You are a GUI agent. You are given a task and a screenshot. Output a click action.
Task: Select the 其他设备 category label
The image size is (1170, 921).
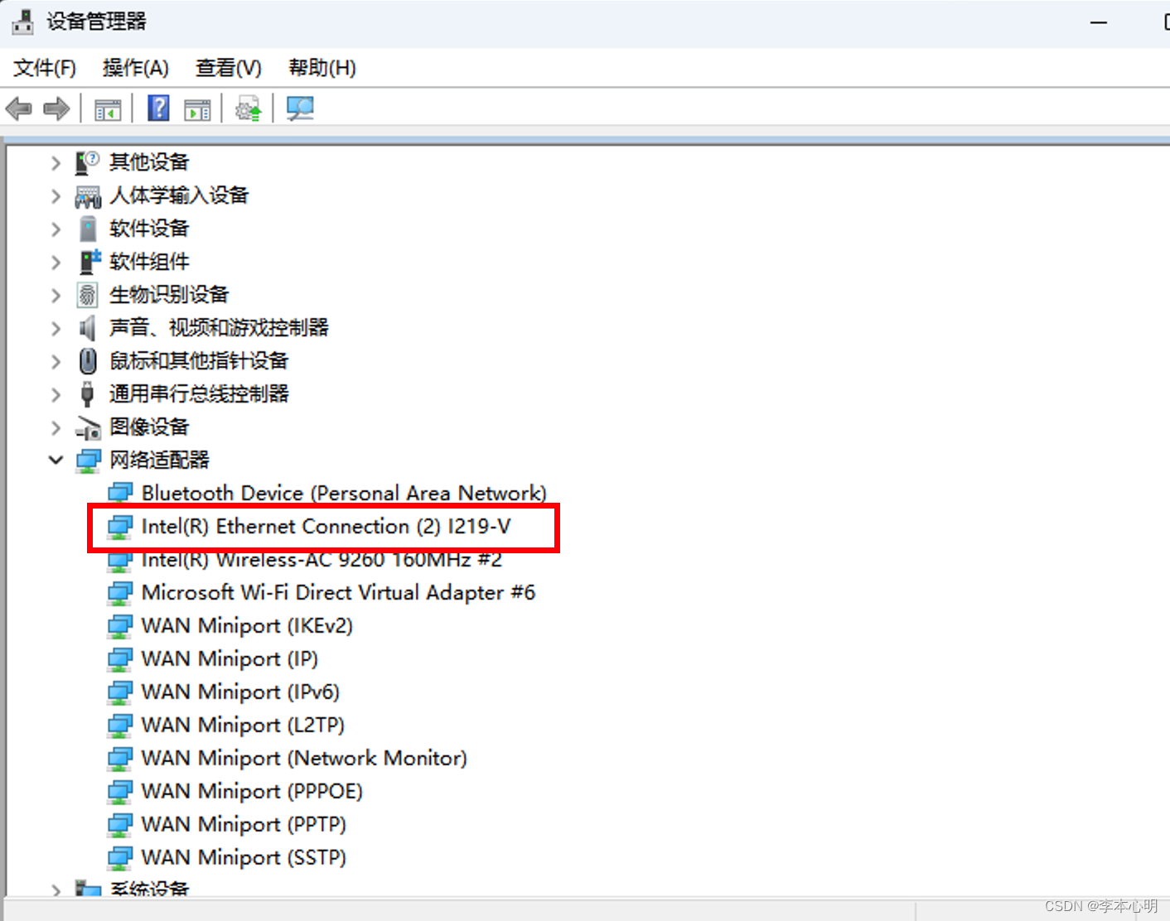point(149,162)
